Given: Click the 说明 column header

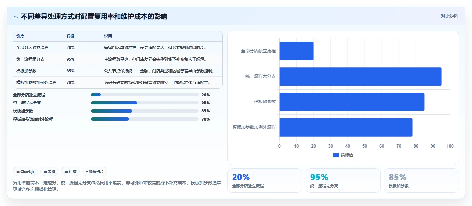Looking at the screenshot, I should 108,36.
